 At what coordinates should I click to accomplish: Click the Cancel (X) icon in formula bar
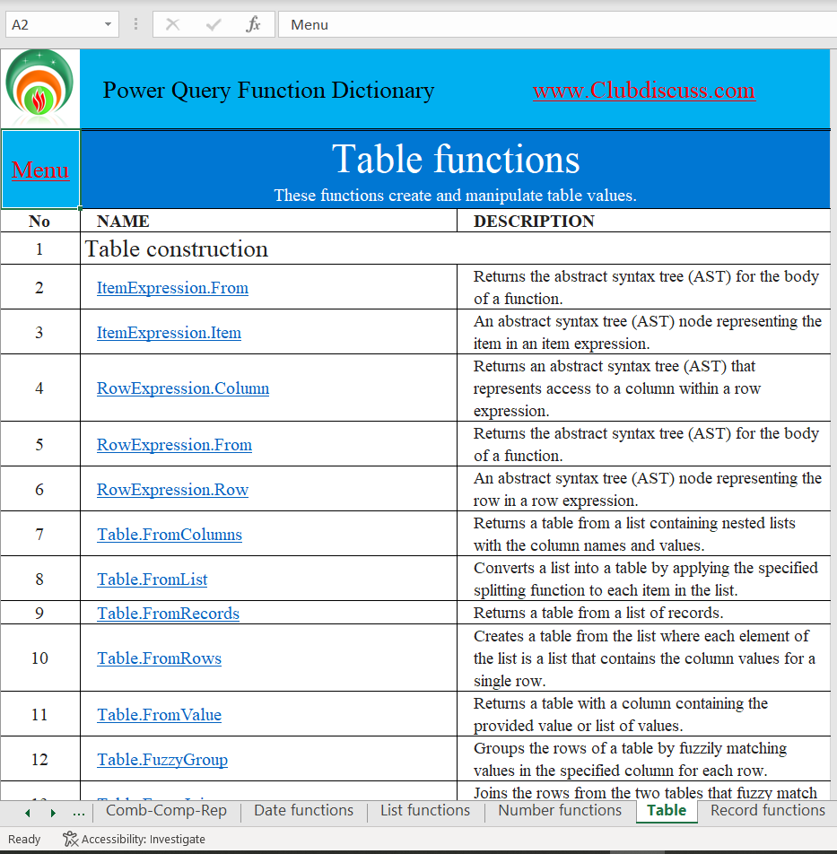pos(172,24)
